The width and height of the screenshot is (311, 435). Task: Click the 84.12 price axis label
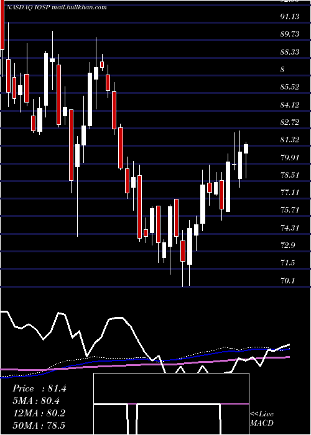290,105
